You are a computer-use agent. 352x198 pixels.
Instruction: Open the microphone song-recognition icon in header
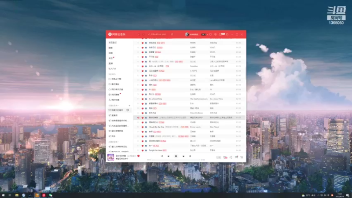[x=172, y=34]
